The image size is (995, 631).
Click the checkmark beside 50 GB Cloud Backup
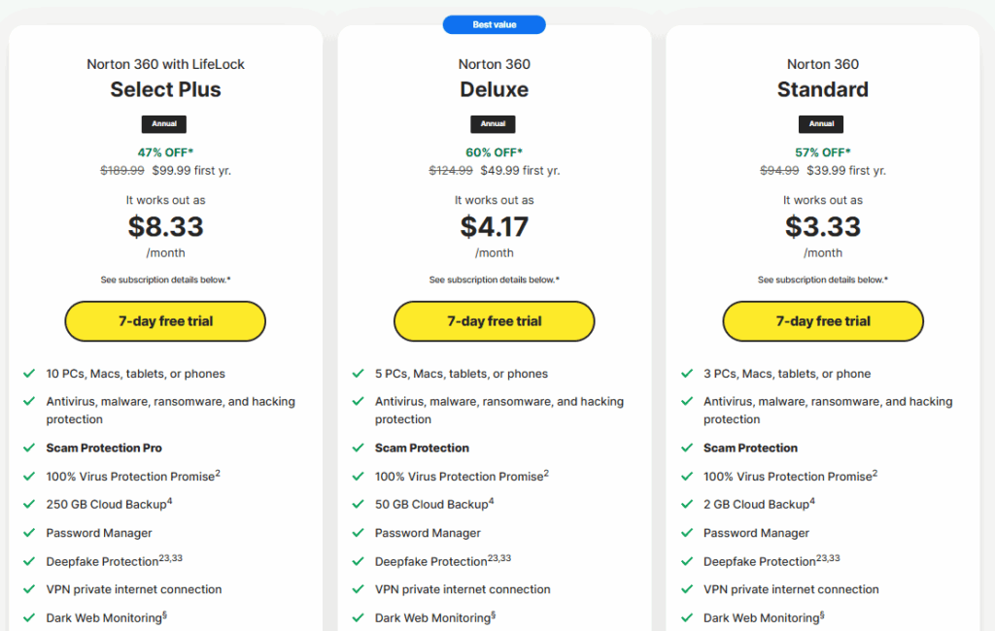coord(356,504)
